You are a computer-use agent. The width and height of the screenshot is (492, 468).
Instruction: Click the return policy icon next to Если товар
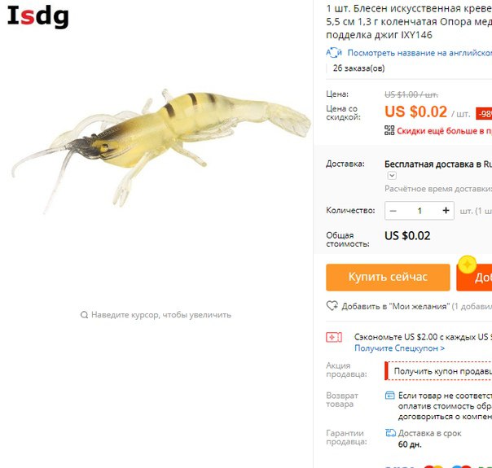coord(389,396)
